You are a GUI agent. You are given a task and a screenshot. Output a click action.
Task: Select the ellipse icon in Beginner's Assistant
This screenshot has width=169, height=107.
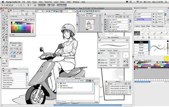pyautogui.click(x=167, y=29)
